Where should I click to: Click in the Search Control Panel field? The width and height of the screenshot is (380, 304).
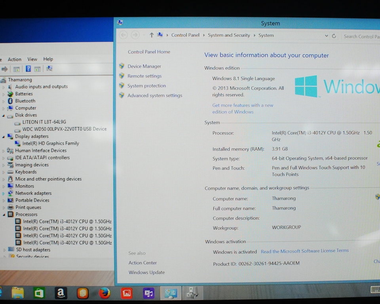361,36
